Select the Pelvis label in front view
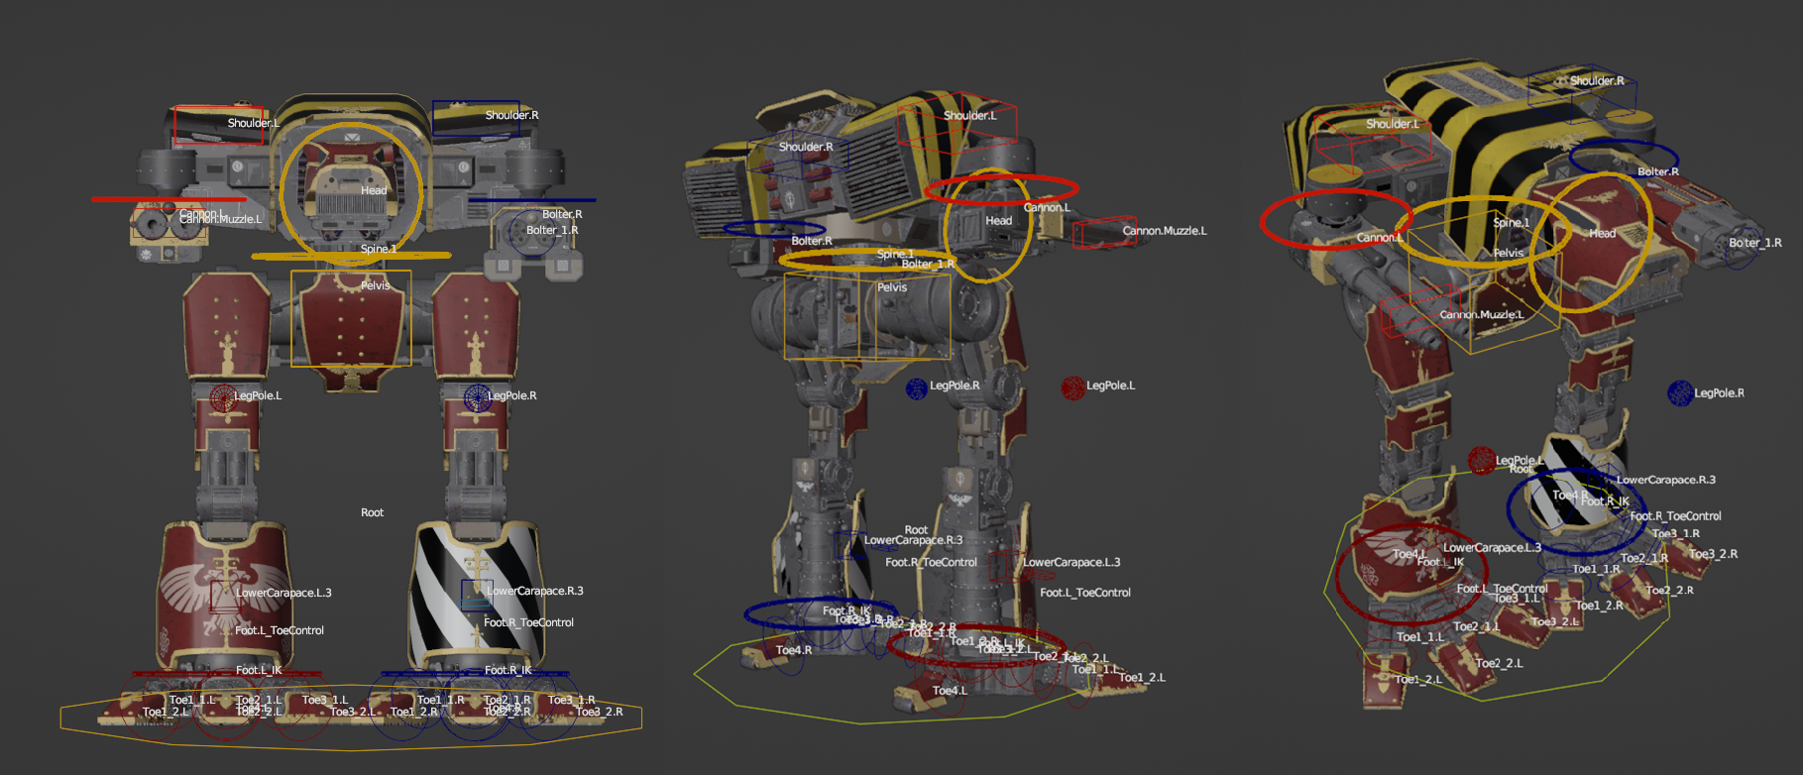Screen dimensions: 1803x775 click(376, 285)
